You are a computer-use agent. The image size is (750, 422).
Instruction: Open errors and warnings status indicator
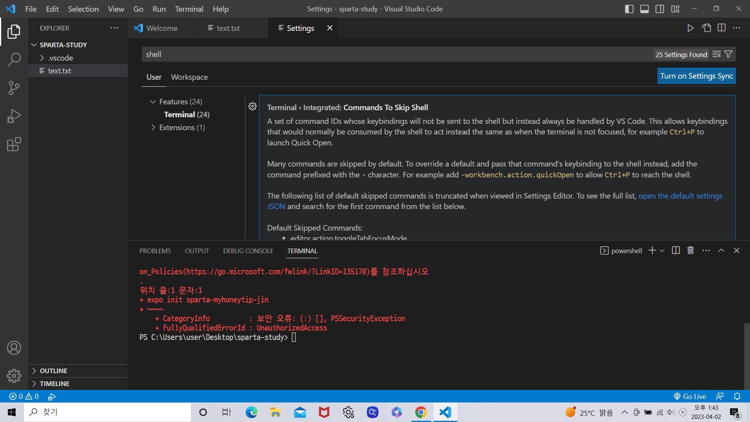[x=24, y=396]
